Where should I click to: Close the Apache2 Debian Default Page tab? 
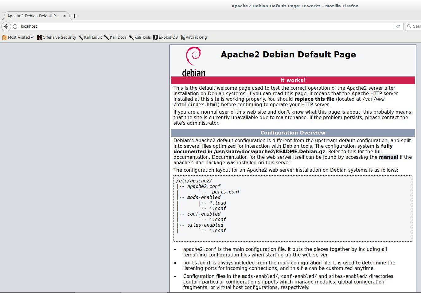pos(64,16)
